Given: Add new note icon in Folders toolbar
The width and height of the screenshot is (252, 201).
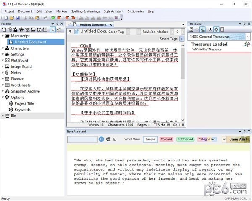Looking at the screenshot, I should coord(10,29).
